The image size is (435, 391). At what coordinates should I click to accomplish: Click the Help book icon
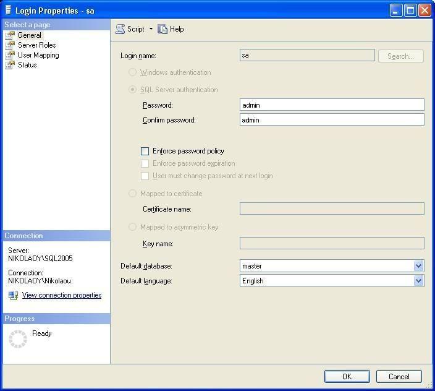[163, 29]
